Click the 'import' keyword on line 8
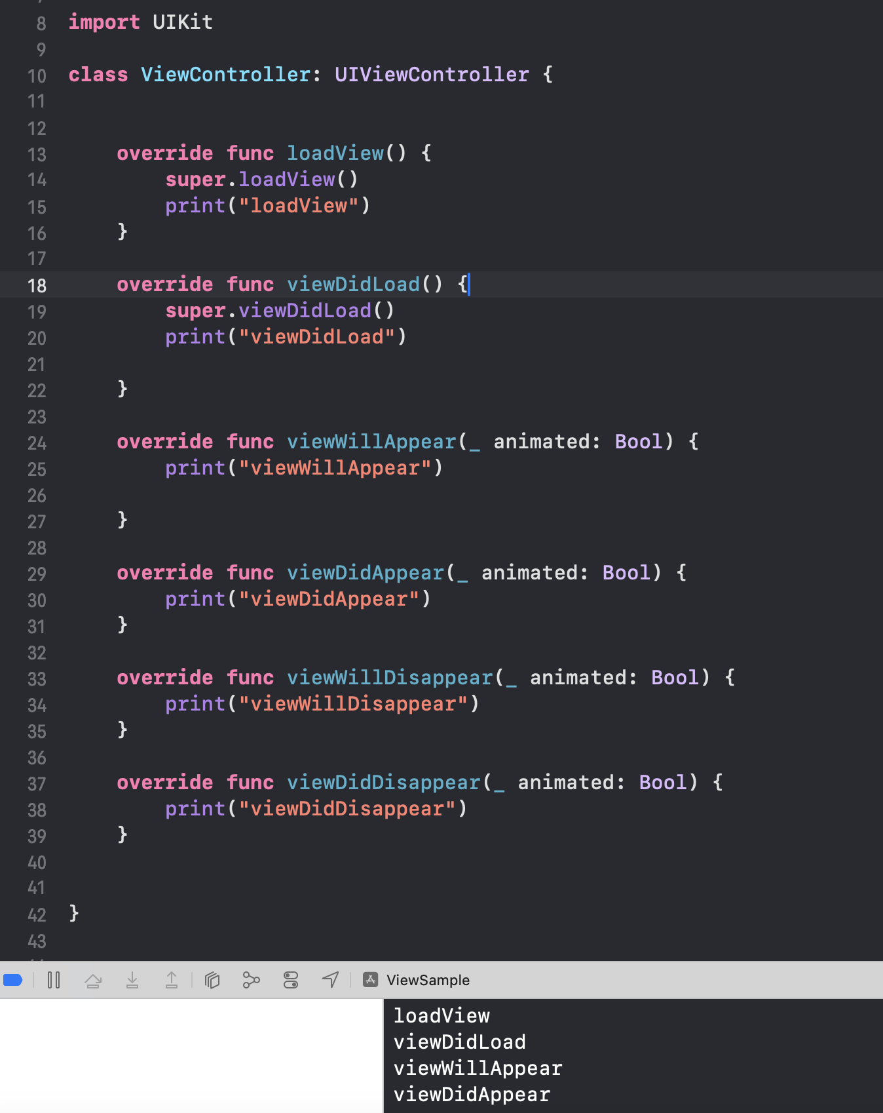This screenshot has height=1113, width=883. 104,22
